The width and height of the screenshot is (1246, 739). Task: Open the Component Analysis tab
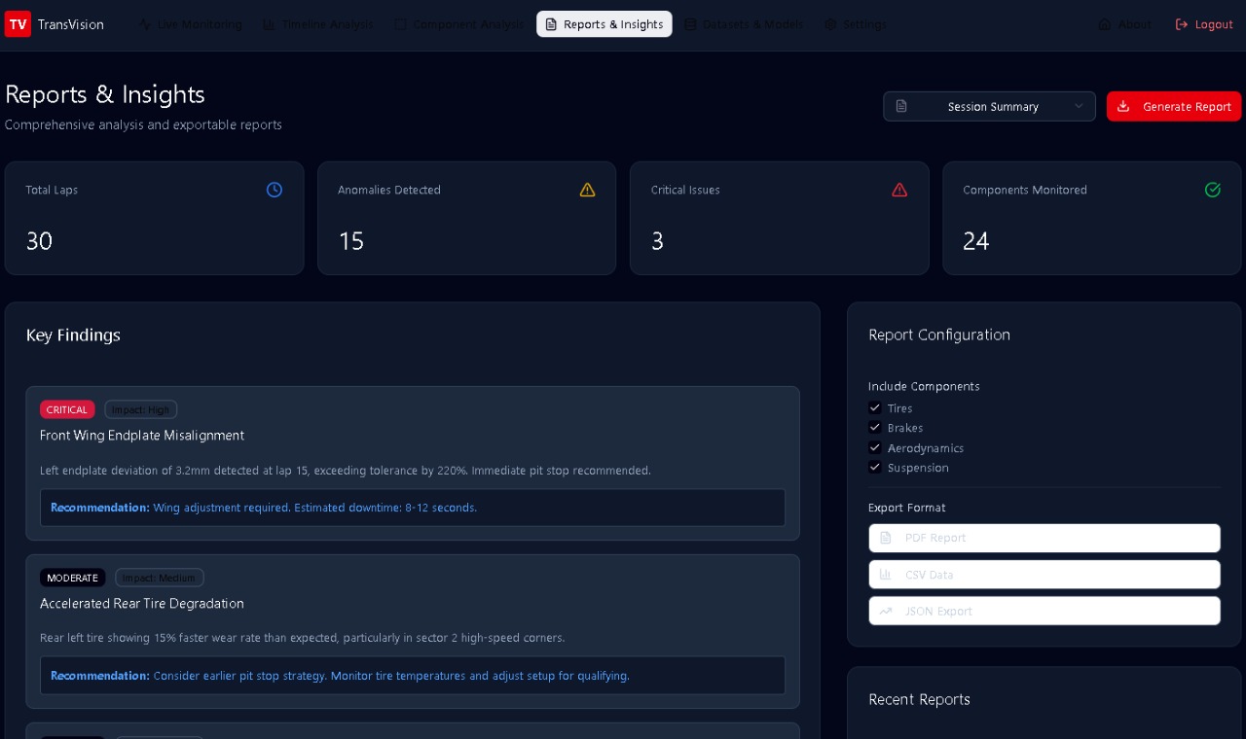[458, 24]
